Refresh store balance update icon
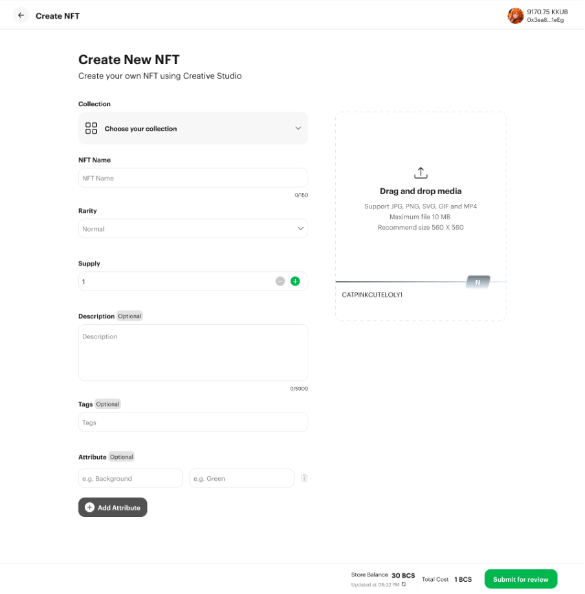The width and height of the screenshot is (585, 594). pos(404,584)
